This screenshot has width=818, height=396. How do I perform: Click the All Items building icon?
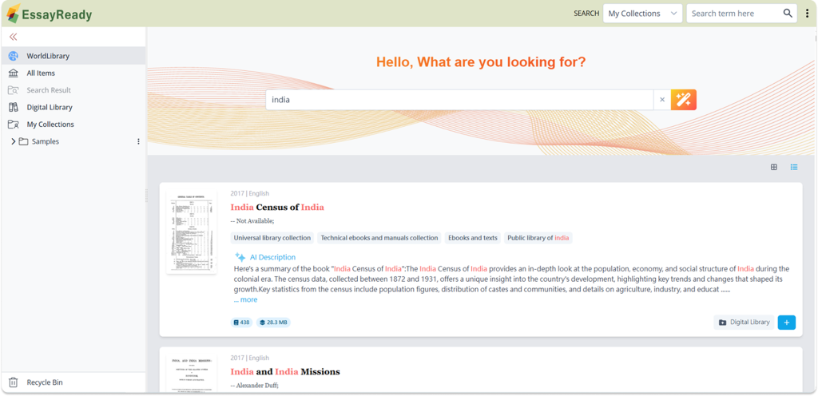(x=13, y=73)
